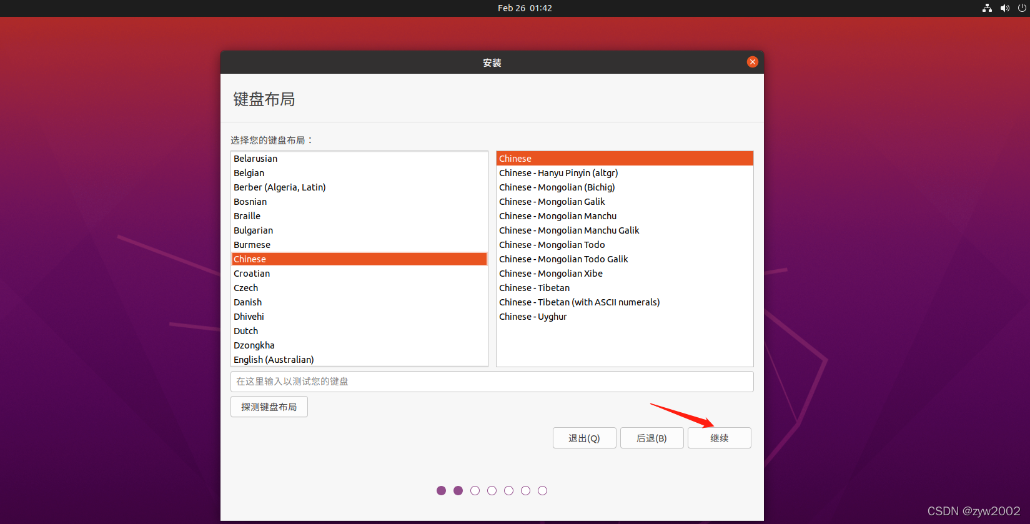Image resolution: width=1030 pixels, height=524 pixels.
Task: Select Braille in the language list
Action: [x=359, y=216]
